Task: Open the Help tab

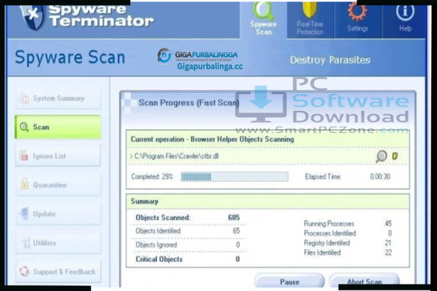Action: coord(405,19)
